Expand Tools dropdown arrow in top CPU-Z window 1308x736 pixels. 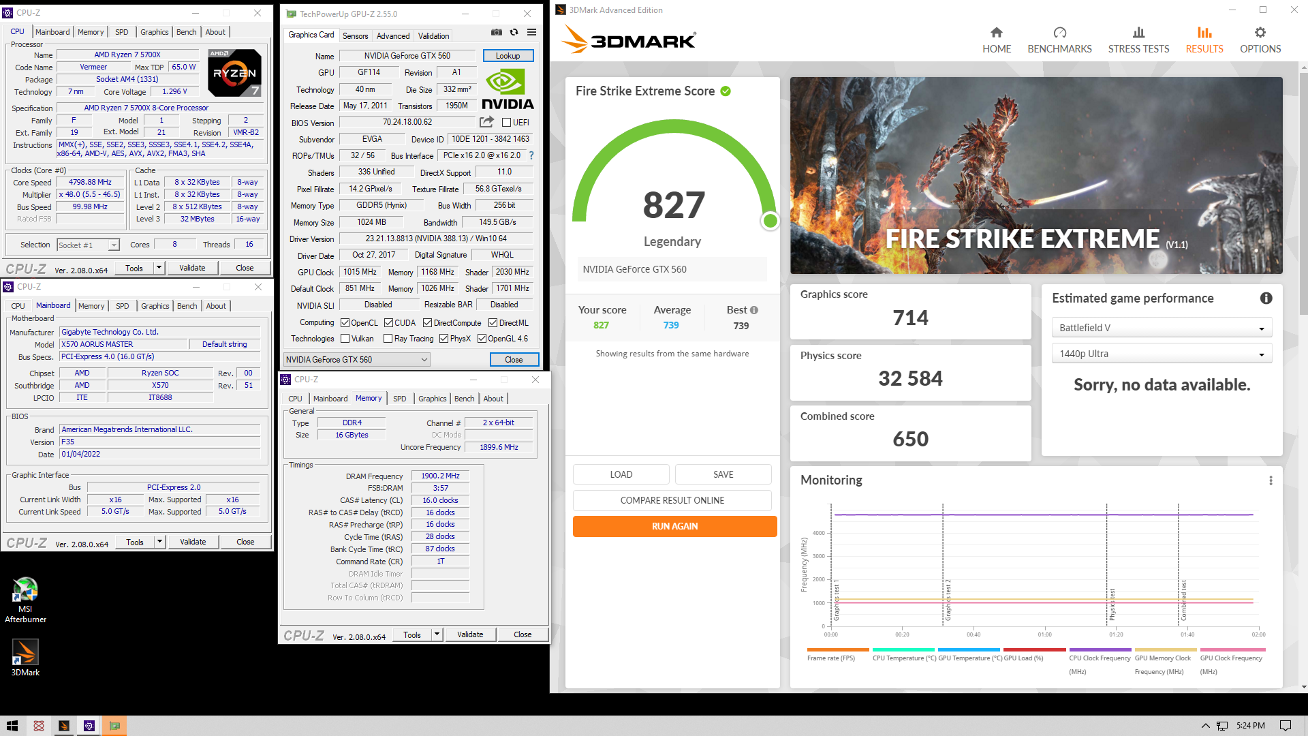coord(159,268)
